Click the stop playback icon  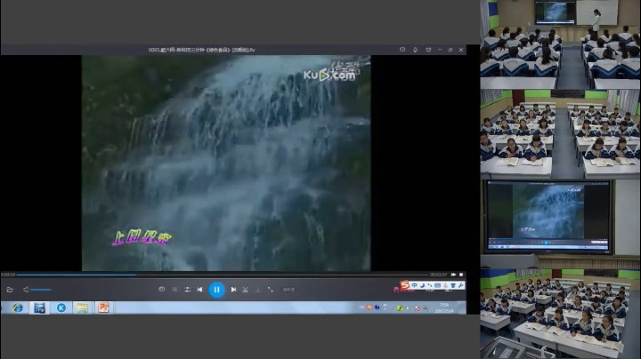pyautogui.click(x=174, y=290)
